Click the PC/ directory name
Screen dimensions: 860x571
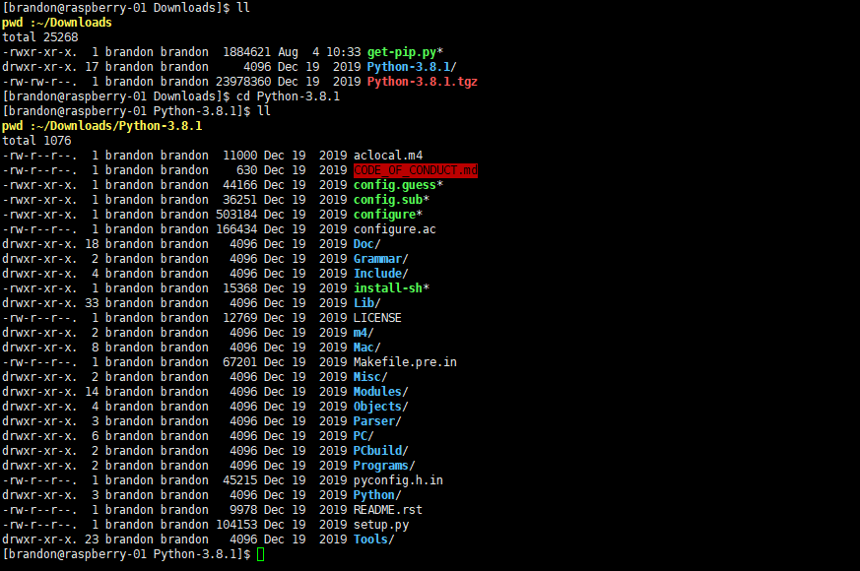[364, 437]
